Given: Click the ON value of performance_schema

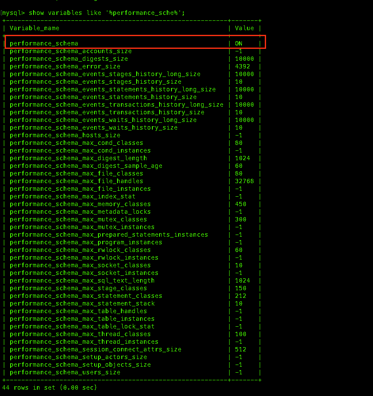Looking at the screenshot, I should 238,43.
